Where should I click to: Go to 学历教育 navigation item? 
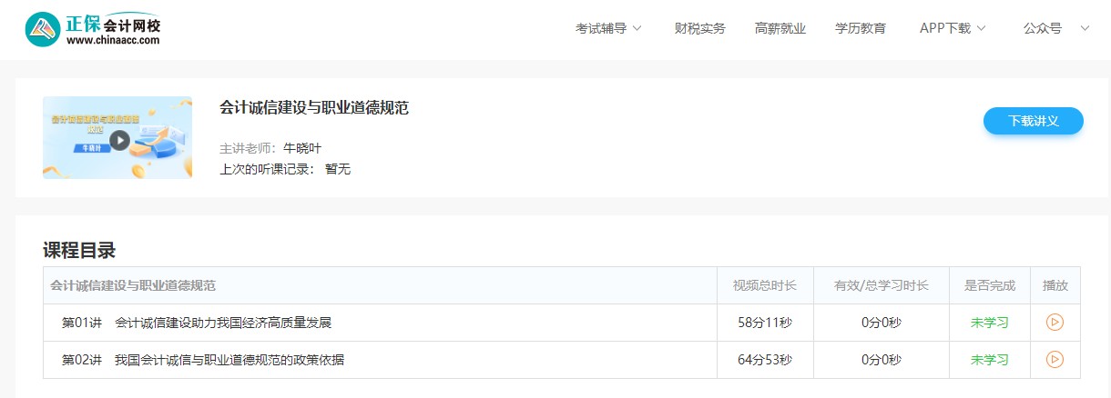[x=860, y=28]
